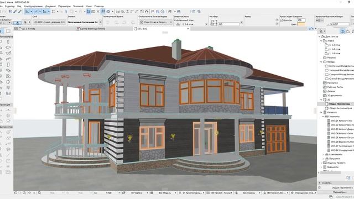Toggle the Grid Snap button

click(x=54, y=12)
